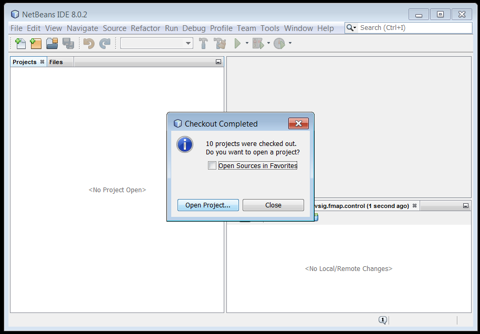Click the Redo arrow icon
This screenshot has width=480, height=334.
point(105,44)
